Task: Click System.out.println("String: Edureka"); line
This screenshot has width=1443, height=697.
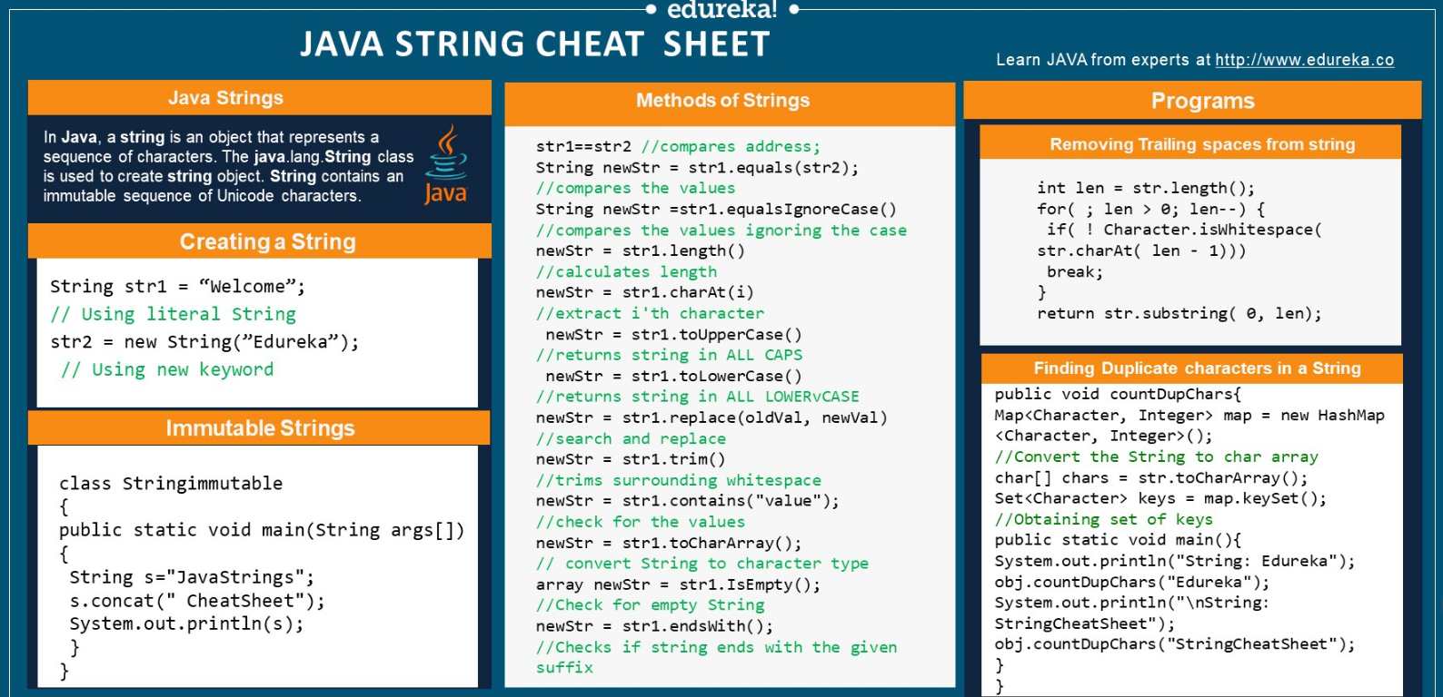Action: point(1175,562)
